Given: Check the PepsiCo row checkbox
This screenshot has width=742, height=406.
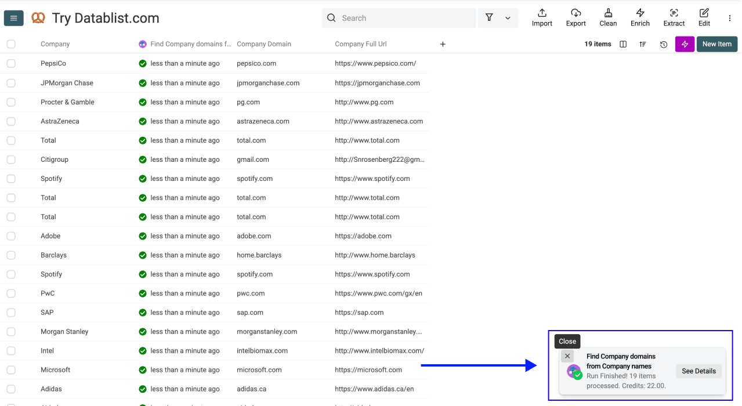Looking at the screenshot, I should (10, 63).
